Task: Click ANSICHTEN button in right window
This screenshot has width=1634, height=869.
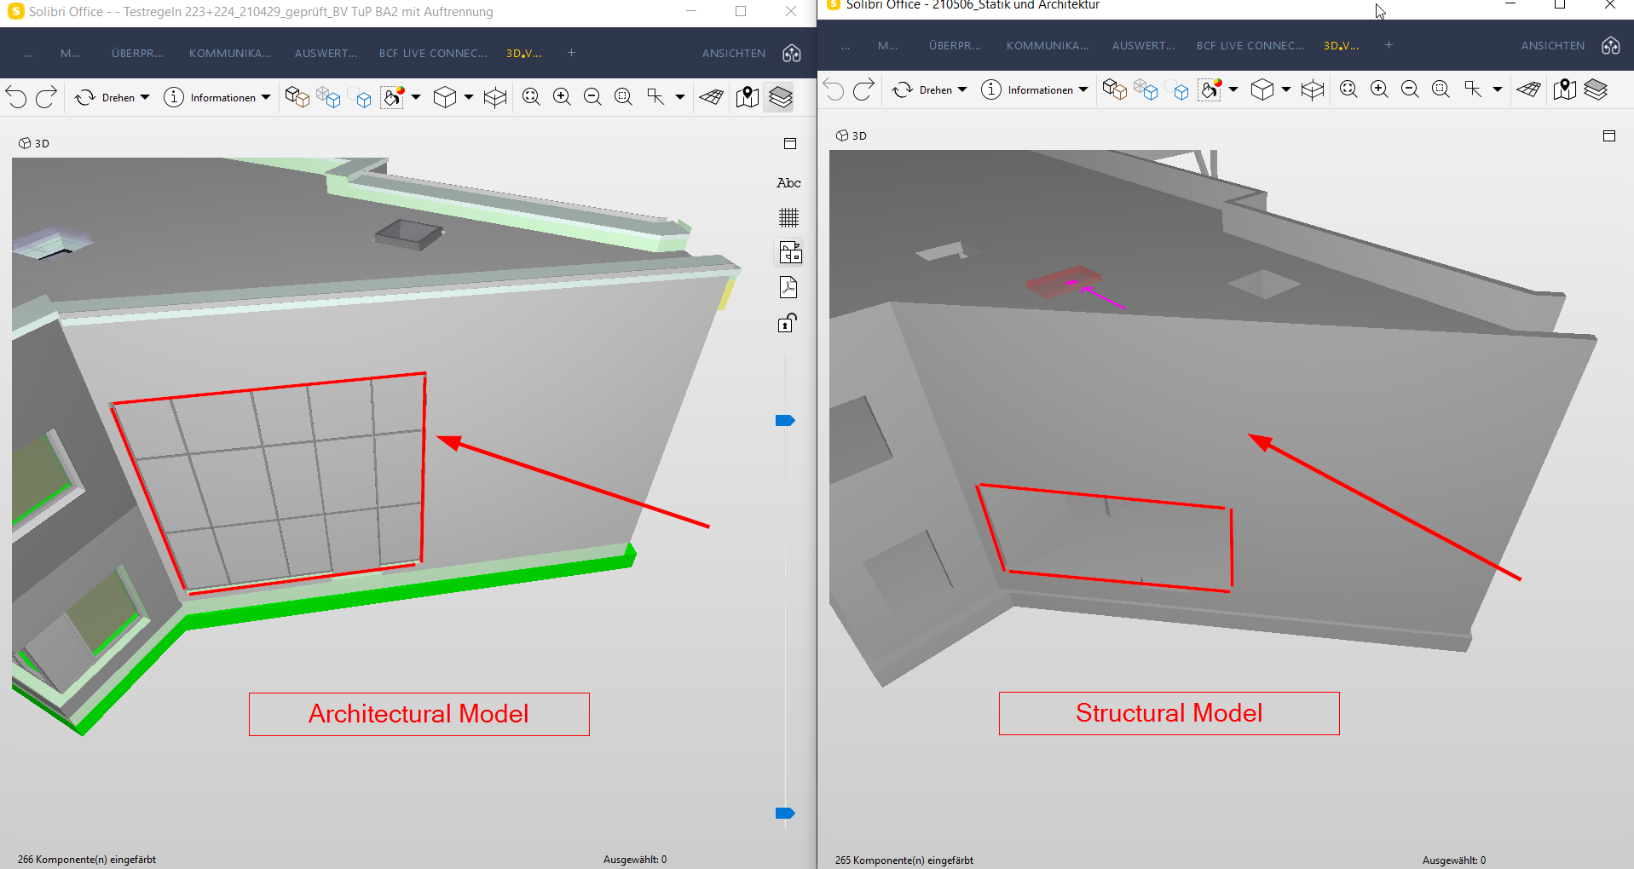Action: point(1553,45)
